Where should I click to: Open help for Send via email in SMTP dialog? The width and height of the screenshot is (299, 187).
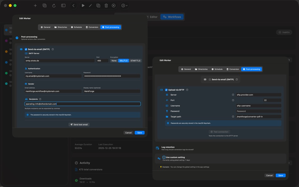(x=53, y=49)
